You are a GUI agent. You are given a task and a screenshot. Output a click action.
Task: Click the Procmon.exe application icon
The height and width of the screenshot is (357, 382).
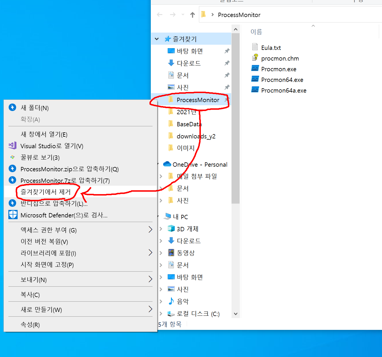pos(255,68)
